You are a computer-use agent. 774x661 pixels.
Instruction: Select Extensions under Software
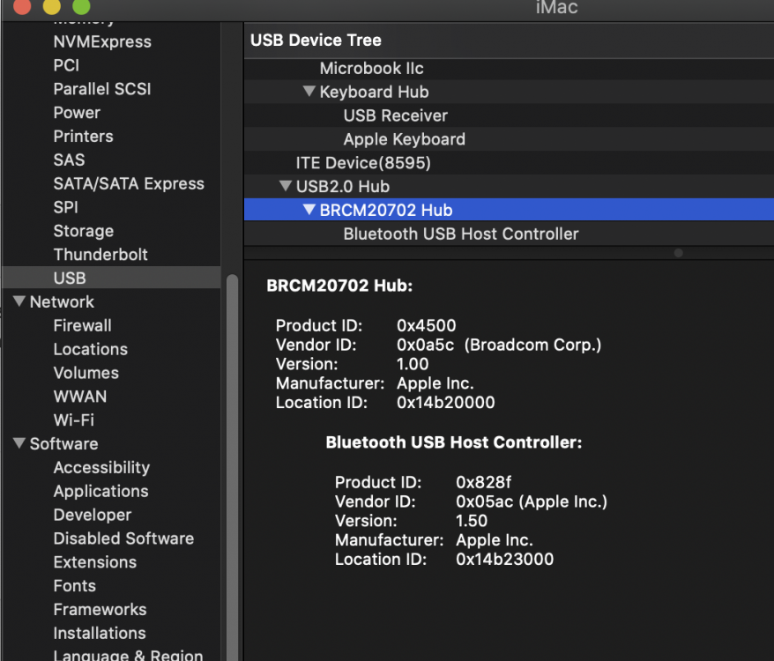click(x=95, y=562)
